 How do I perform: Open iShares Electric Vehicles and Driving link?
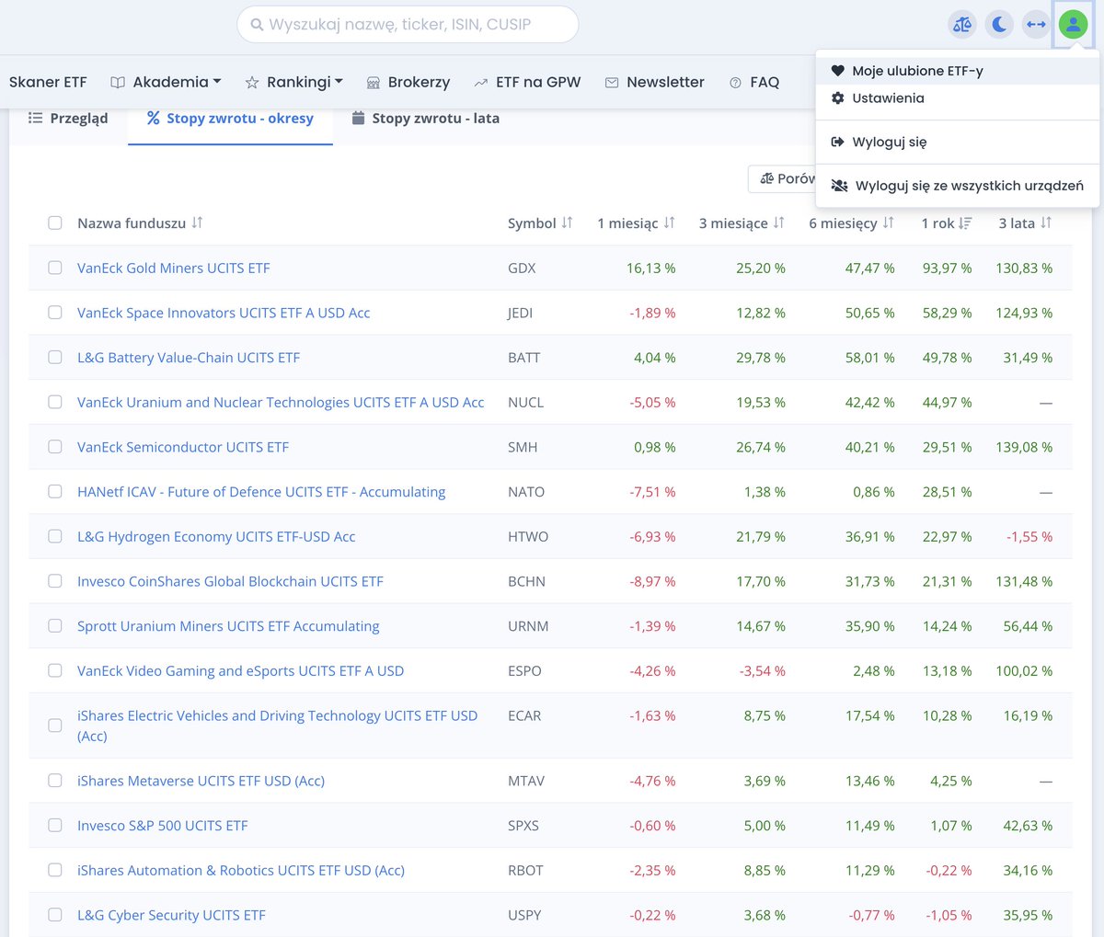(x=277, y=726)
